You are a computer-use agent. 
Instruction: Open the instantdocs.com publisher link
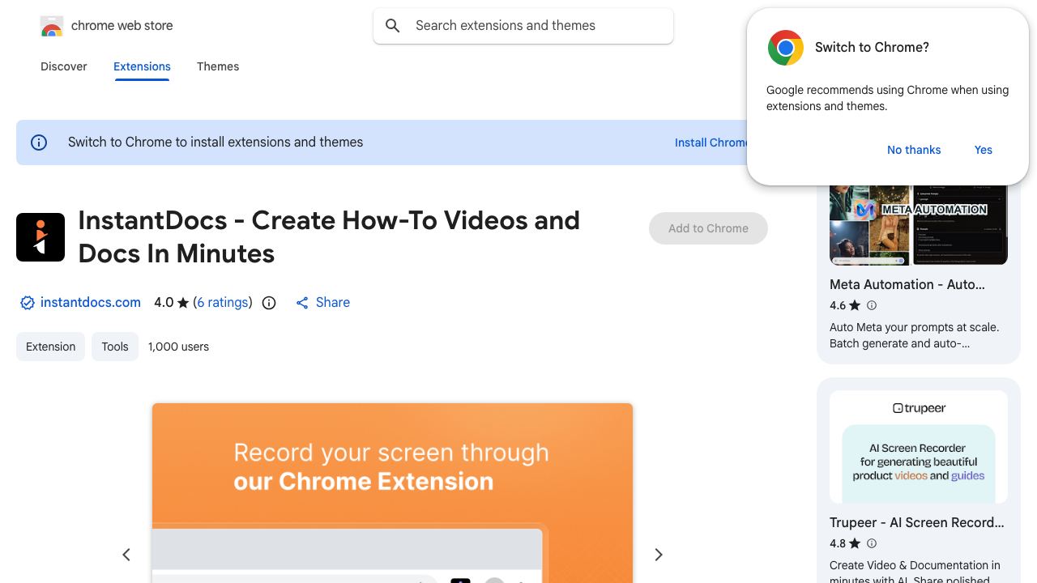(x=91, y=303)
